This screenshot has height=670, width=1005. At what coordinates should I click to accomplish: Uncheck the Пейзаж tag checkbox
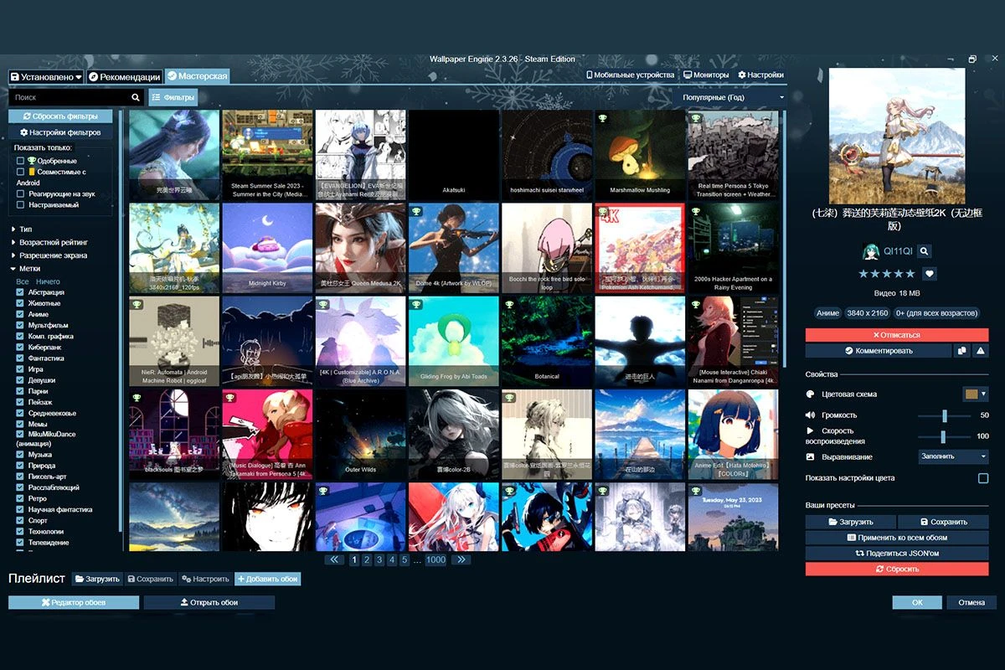click(x=21, y=402)
